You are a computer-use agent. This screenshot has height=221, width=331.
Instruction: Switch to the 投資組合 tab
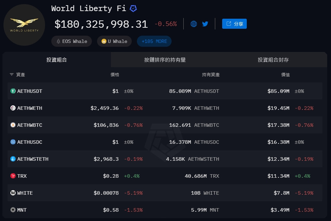(56, 60)
